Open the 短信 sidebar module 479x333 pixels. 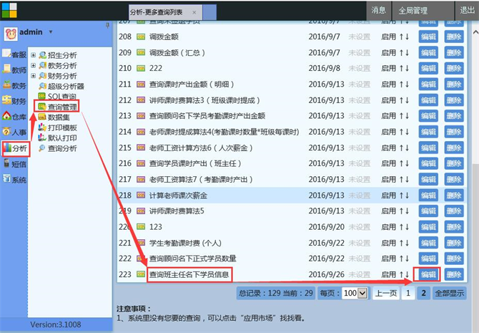click(15, 164)
